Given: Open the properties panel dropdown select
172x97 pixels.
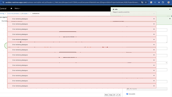Looking at the screenshot, I should tap(147, 63).
